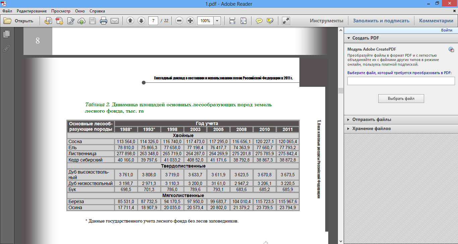Open the Инструменты pane

[327, 21]
